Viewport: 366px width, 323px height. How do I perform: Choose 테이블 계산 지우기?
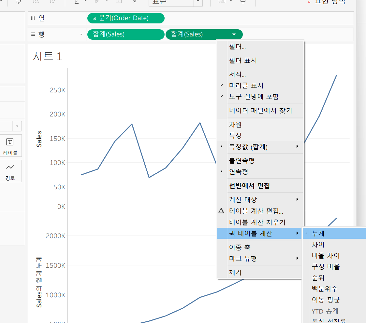(x=260, y=222)
